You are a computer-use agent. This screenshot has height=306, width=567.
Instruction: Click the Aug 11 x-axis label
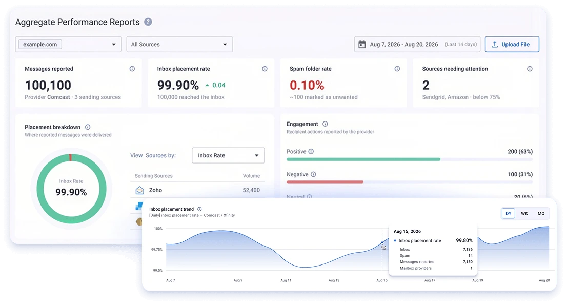pyautogui.click(x=286, y=280)
